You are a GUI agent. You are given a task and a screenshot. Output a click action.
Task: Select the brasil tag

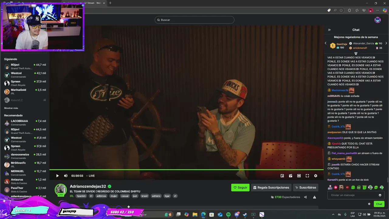(144, 196)
